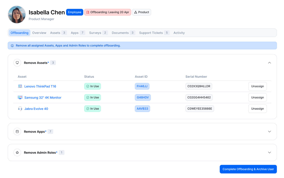
Task: Click Isabella Chen's profile photo
Action: point(16,14)
